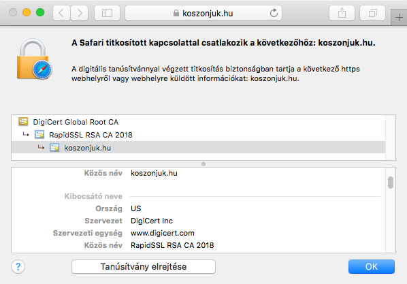
Task: Click the Ország value US
Action: pyautogui.click(x=135, y=208)
